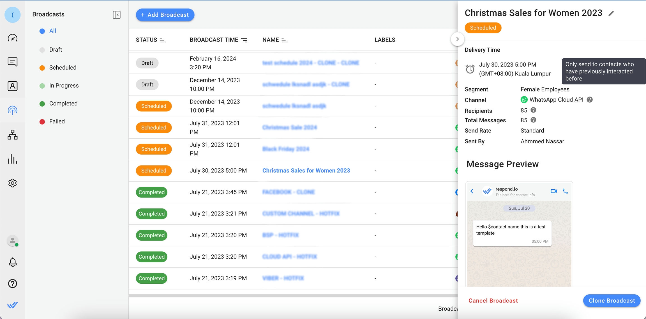Open the Reports bar chart icon
Screen dimensions: 646x319
(x=12, y=159)
